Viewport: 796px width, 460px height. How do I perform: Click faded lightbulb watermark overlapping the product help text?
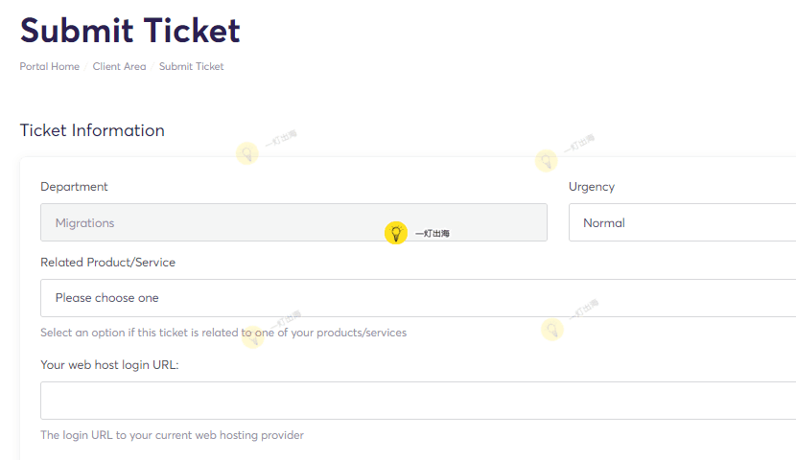pos(252,336)
